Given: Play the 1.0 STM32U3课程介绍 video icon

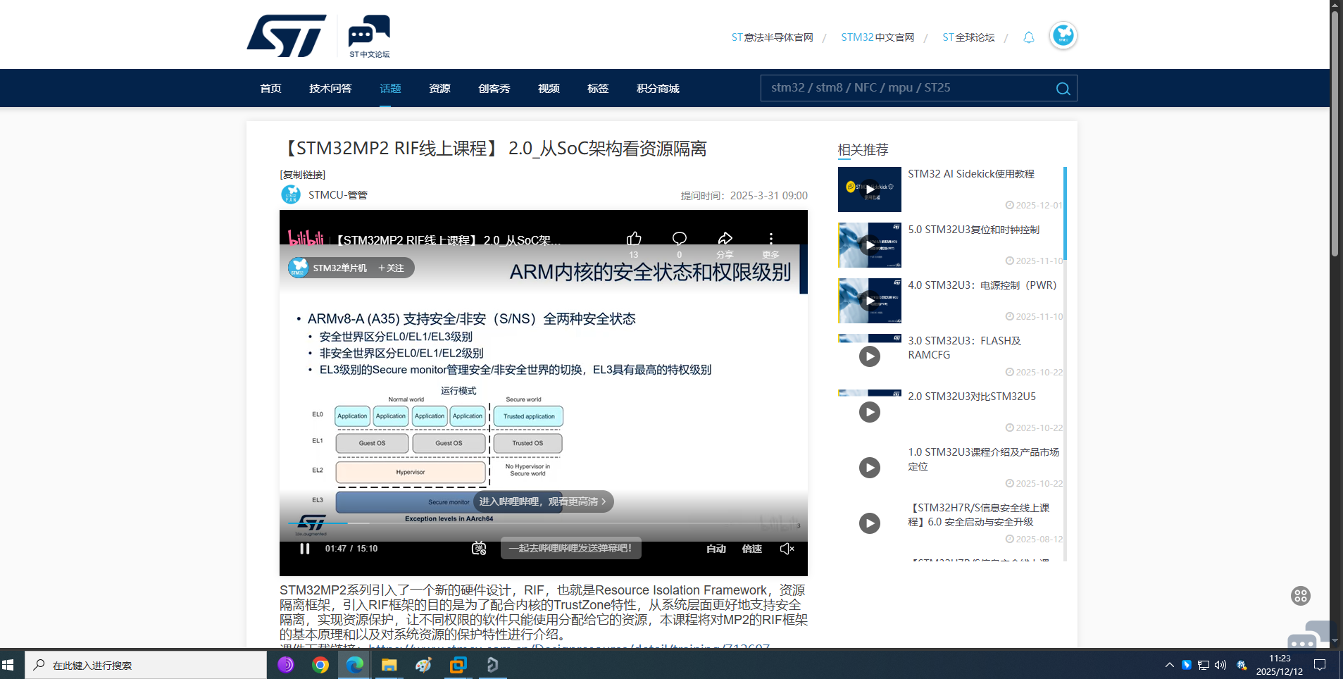Looking at the screenshot, I should 870,468.
